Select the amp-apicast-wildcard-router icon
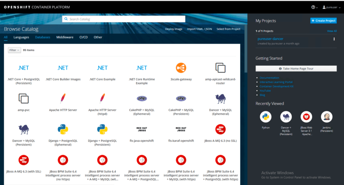This screenshot has height=185, width=344. (x=220, y=68)
